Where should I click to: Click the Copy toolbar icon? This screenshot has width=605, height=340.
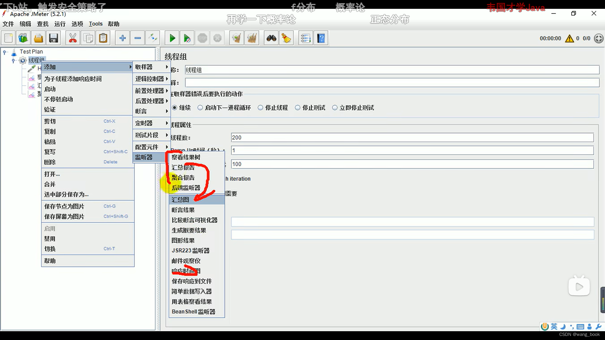(88, 38)
